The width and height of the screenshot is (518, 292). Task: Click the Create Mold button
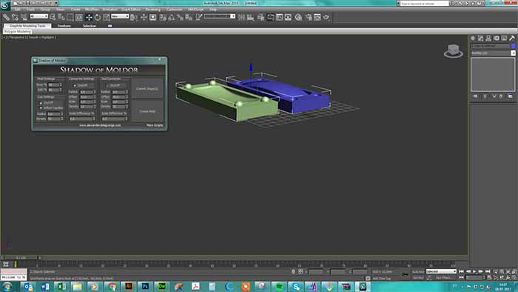click(147, 111)
